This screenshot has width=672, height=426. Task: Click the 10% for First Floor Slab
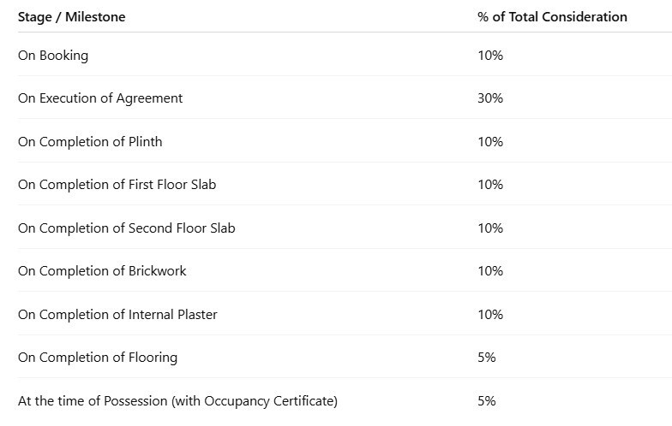490,185
